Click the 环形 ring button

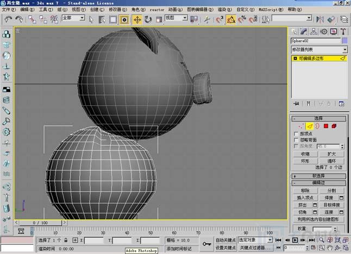pos(305,161)
